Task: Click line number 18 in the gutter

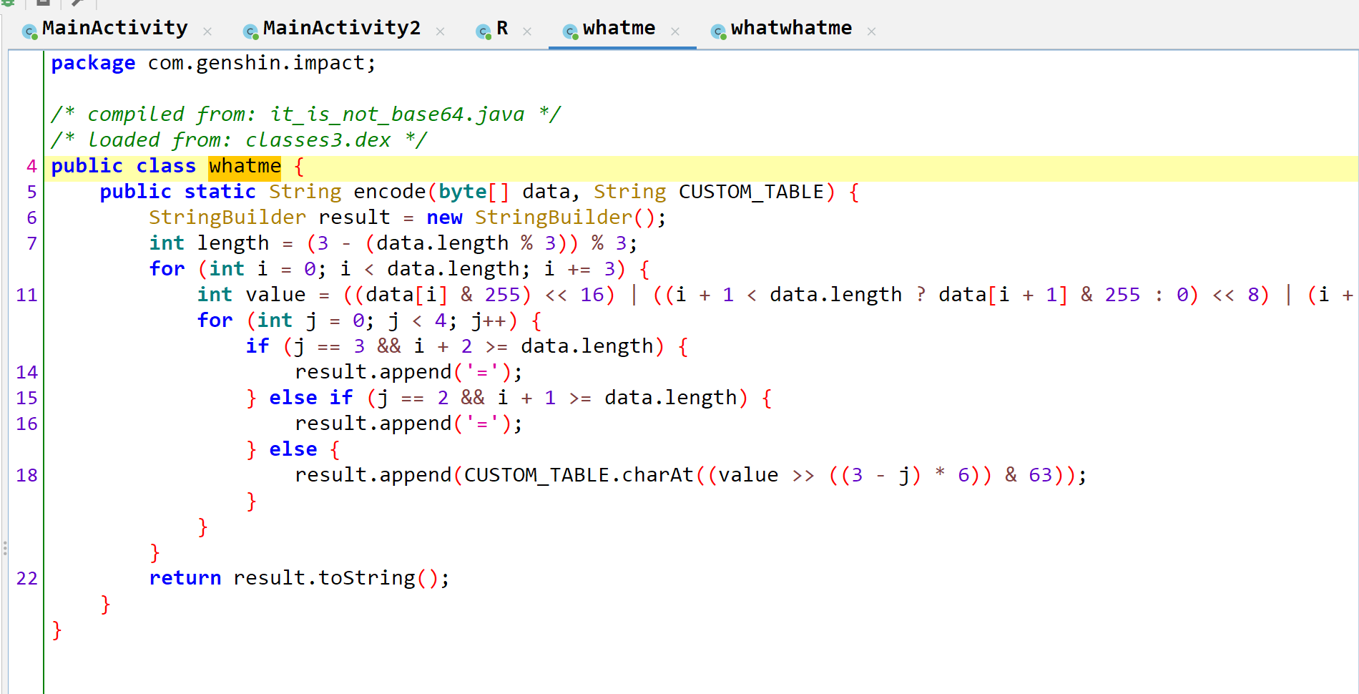Action: point(26,476)
